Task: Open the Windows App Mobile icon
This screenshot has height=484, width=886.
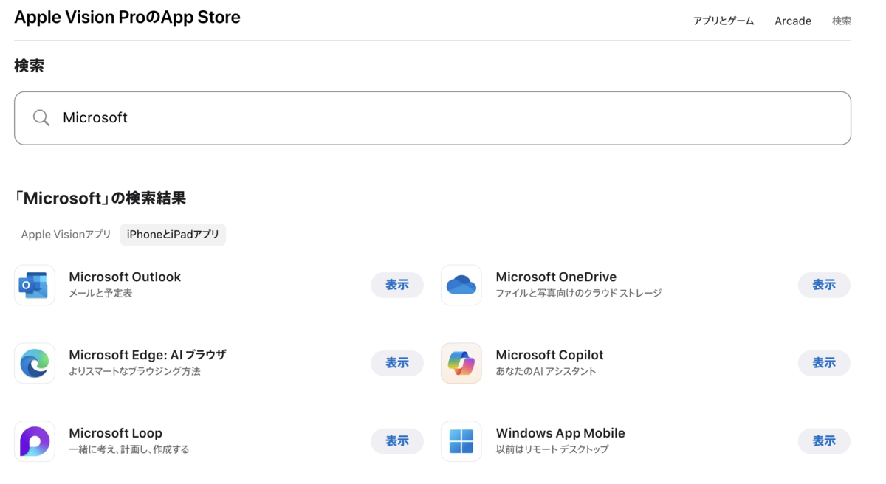Action: coord(461,441)
